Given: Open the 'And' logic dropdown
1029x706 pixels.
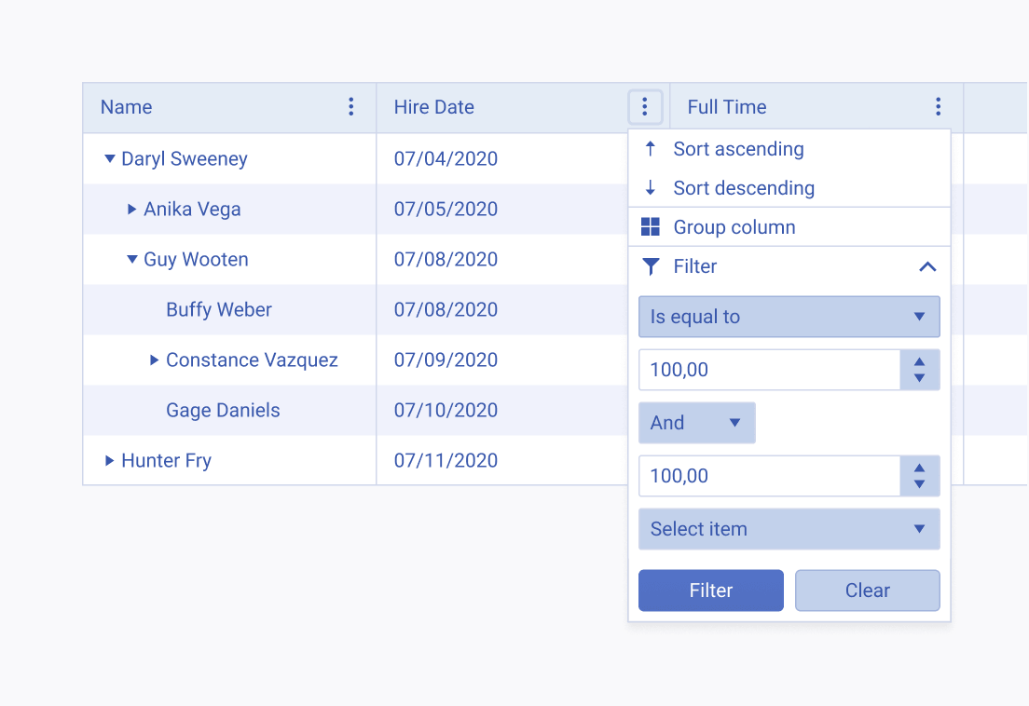Looking at the screenshot, I should point(696,423).
